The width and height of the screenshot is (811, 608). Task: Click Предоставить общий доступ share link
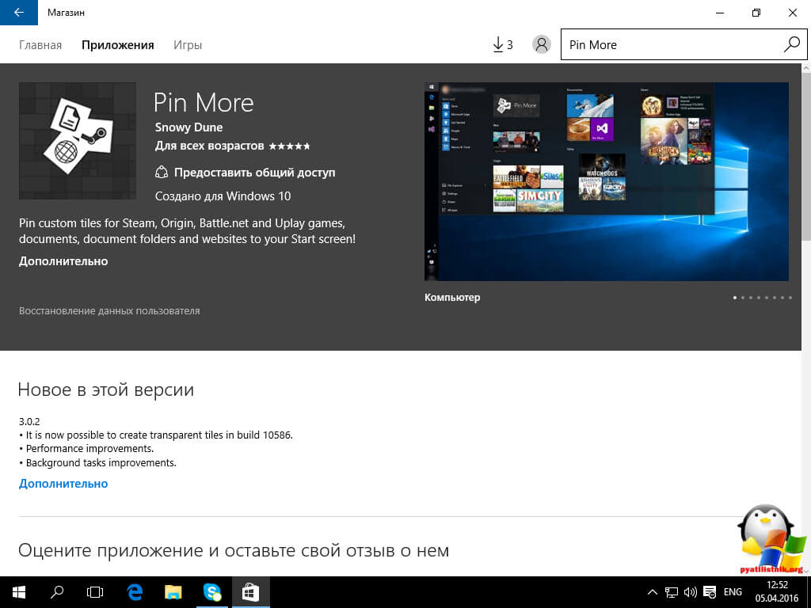click(254, 172)
